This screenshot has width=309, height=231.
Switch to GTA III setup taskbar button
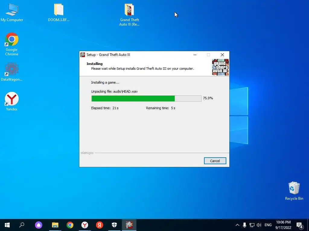click(x=129, y=225)
